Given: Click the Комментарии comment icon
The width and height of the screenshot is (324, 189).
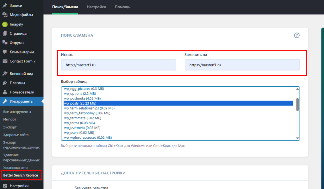Looking at the screenshot, I should [x=5, y=52].
